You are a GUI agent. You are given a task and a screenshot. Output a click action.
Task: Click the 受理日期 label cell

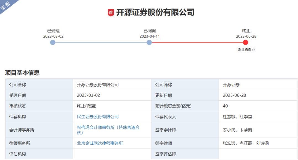pyautogui.click(x=39, y=95)
